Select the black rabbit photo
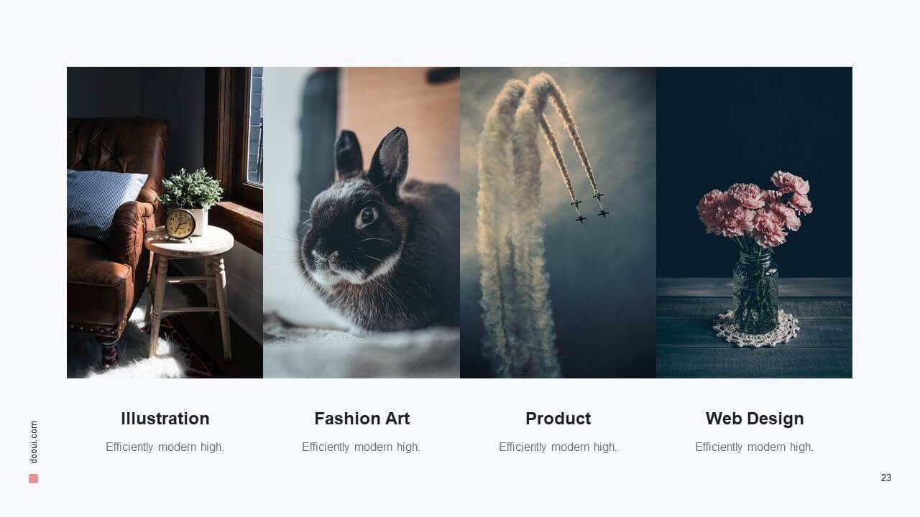 [362, 223]
